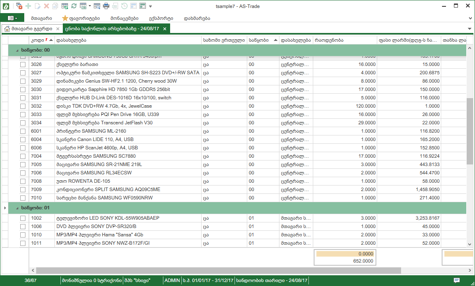The height and width of the screenshot is (286, 475).
Task: Select the row 3027 SAMSUNG SH-S223 name cell
Action: (128, 73)
